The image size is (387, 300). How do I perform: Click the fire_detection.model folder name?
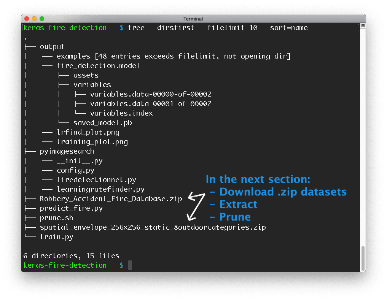pyautogui.click(x=98, y=66)
